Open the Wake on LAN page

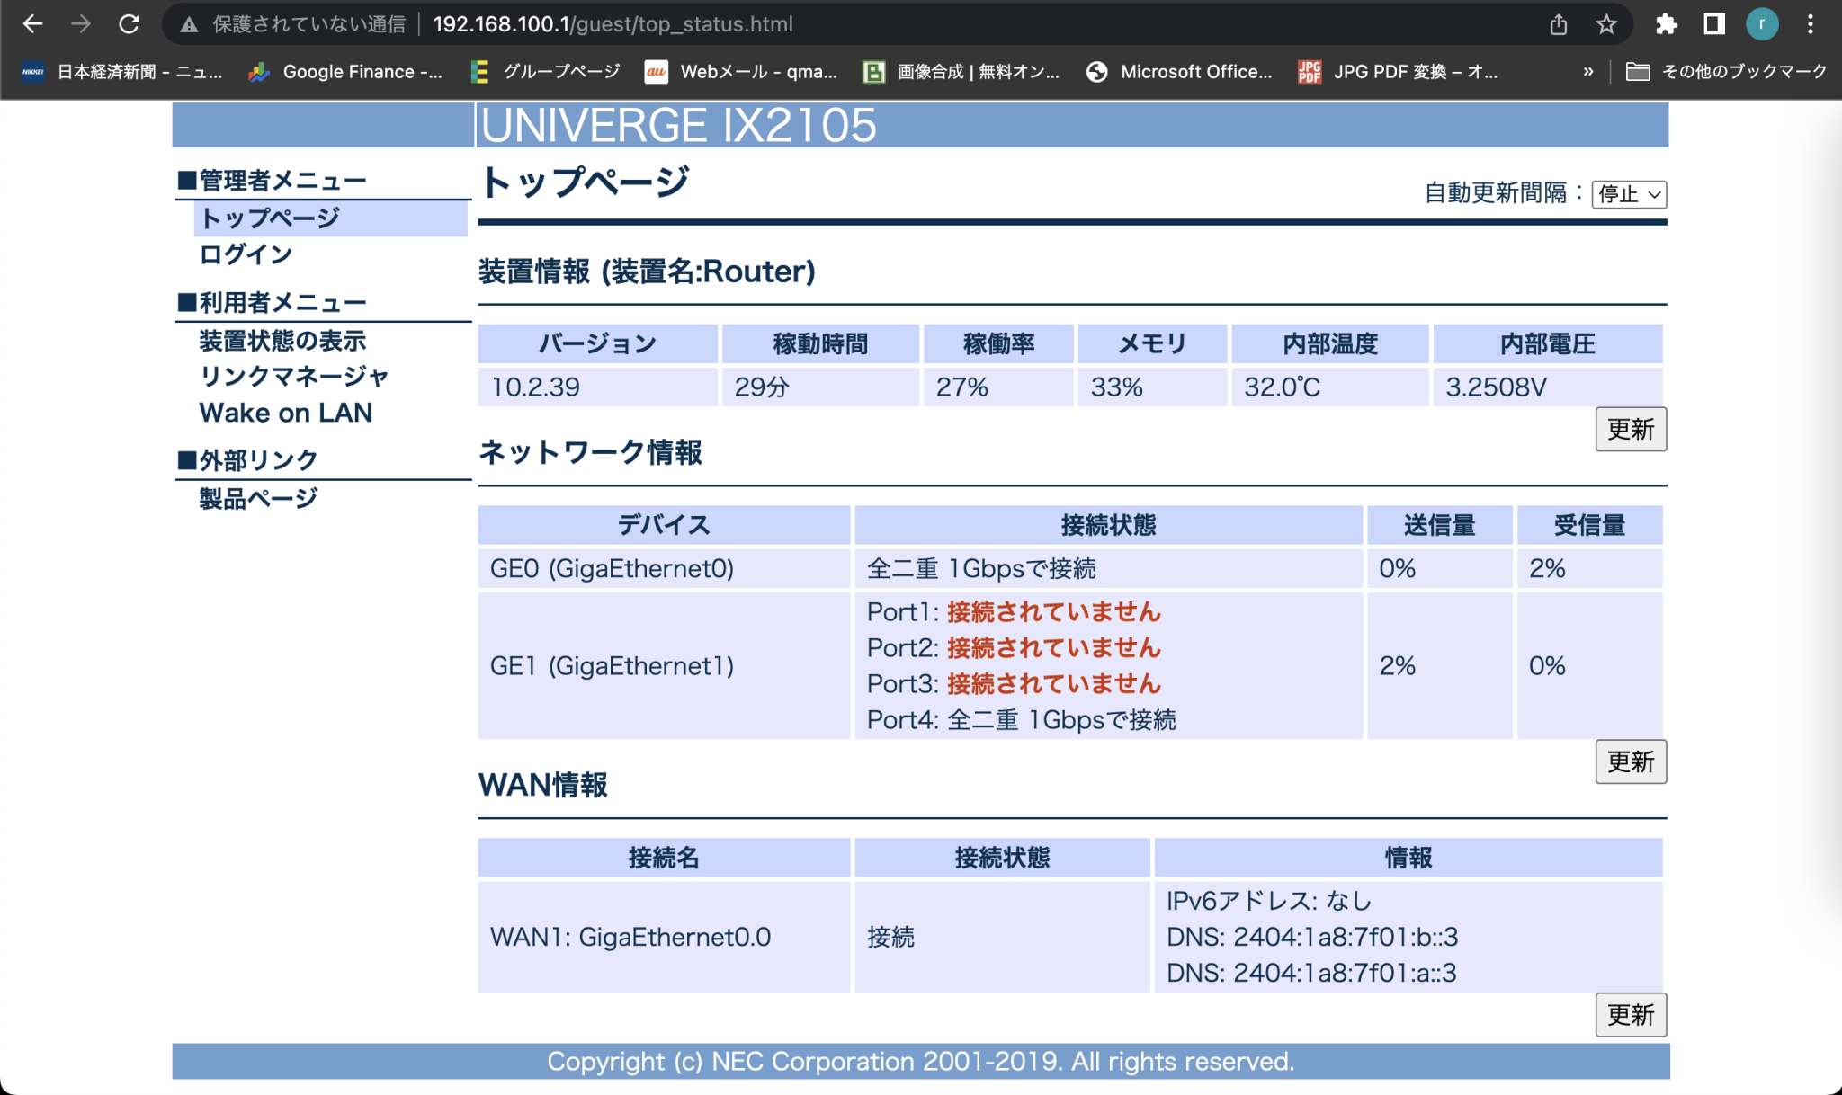[286, 413]
